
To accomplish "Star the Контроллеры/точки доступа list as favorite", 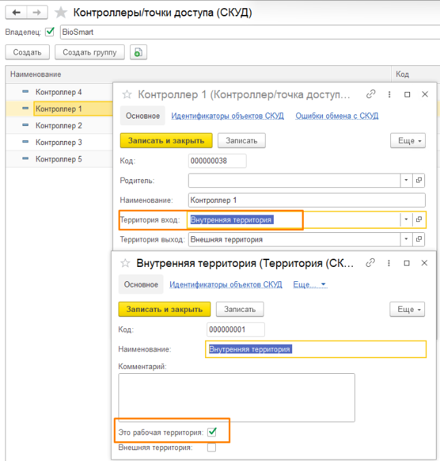I will pyautogui.click(x=61, y=12).
